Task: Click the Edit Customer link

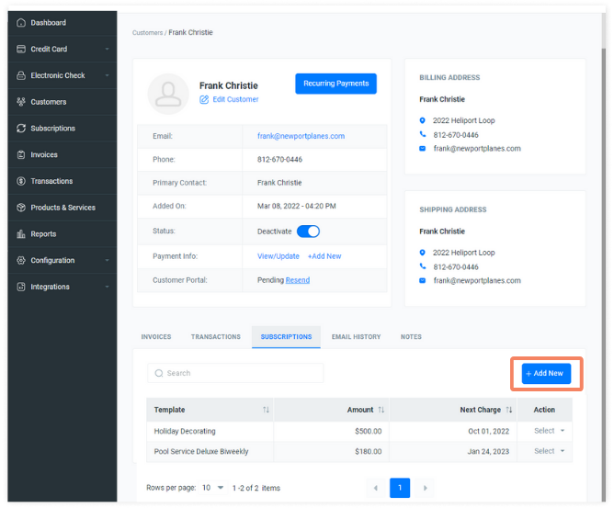Action: coord(235,99)
